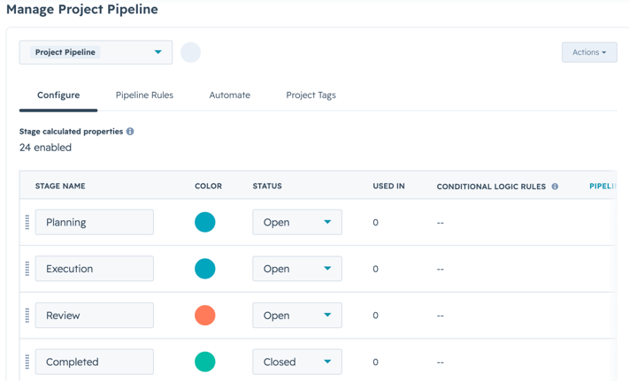Edit the Completed stage name field

pyautogui.click(x=95, y=362)
